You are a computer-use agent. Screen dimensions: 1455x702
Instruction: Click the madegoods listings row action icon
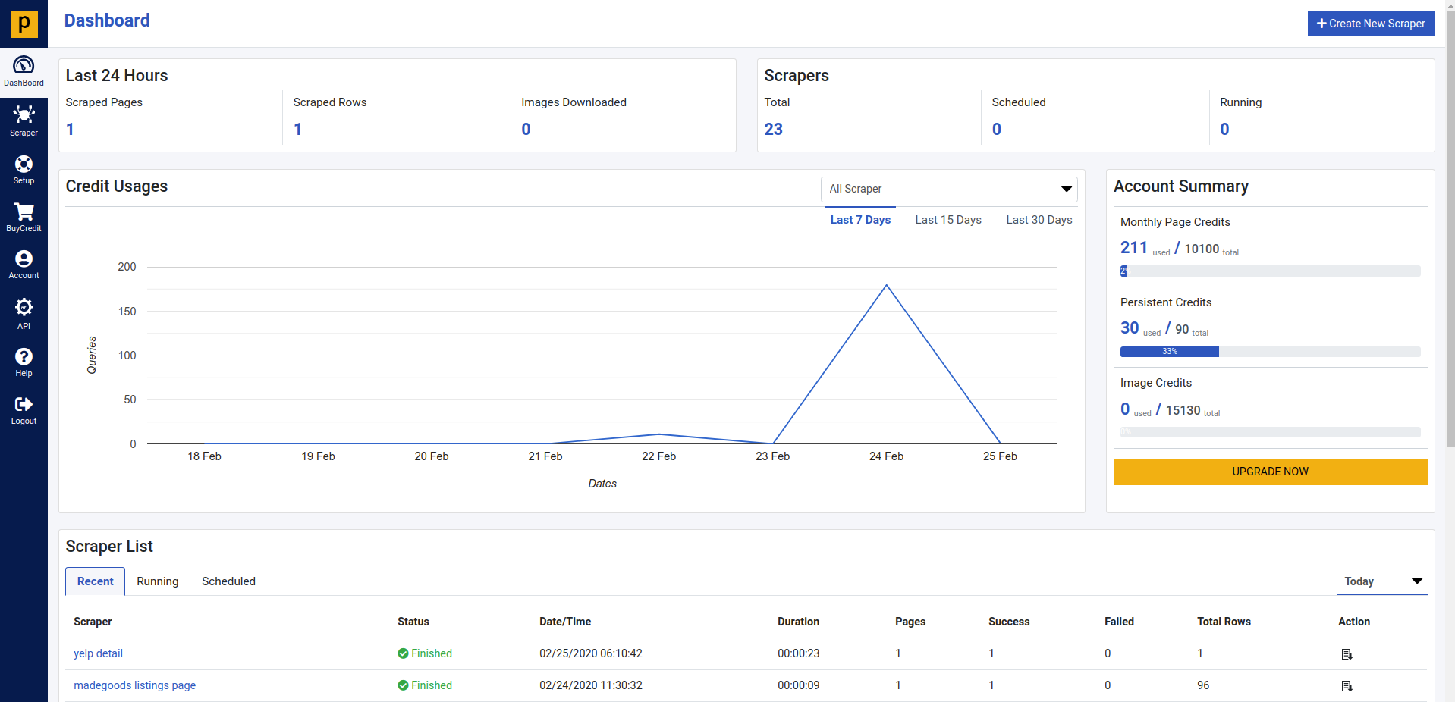pyautogui.click(x=1347, y=686)
